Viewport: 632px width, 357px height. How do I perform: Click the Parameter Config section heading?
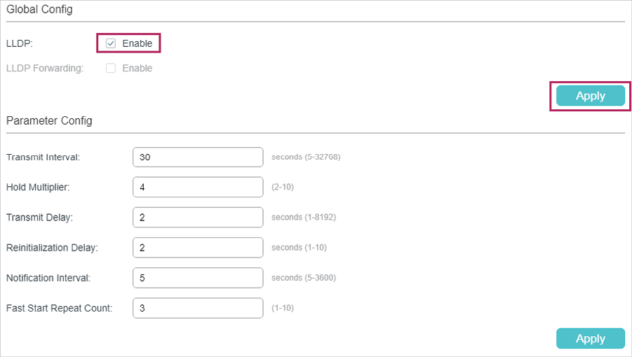click(49, 120)
